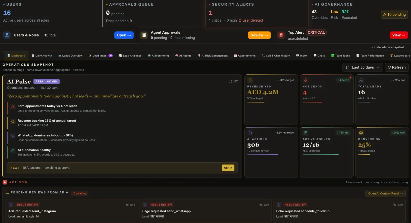
Task: Open the Dashboard tab
Action: tap(16, 55)
